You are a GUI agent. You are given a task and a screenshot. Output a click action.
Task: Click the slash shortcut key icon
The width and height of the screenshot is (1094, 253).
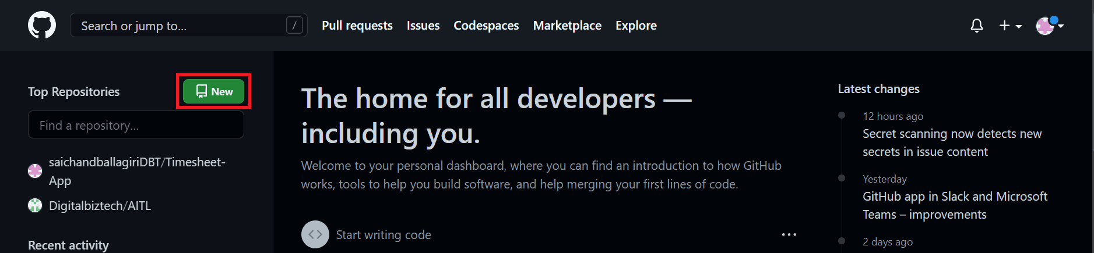294,26
